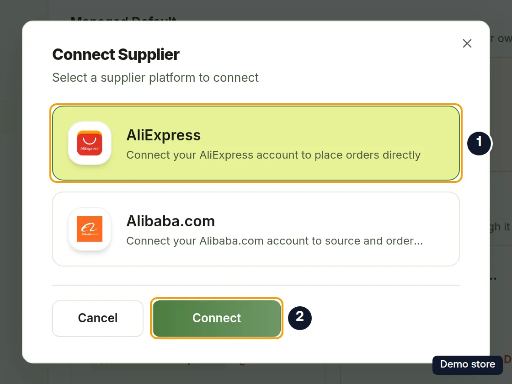This screenshot has height=384, width=512.
Task: Click the Demo store badge
Action: pyautogui.click(x=467, y=364)
